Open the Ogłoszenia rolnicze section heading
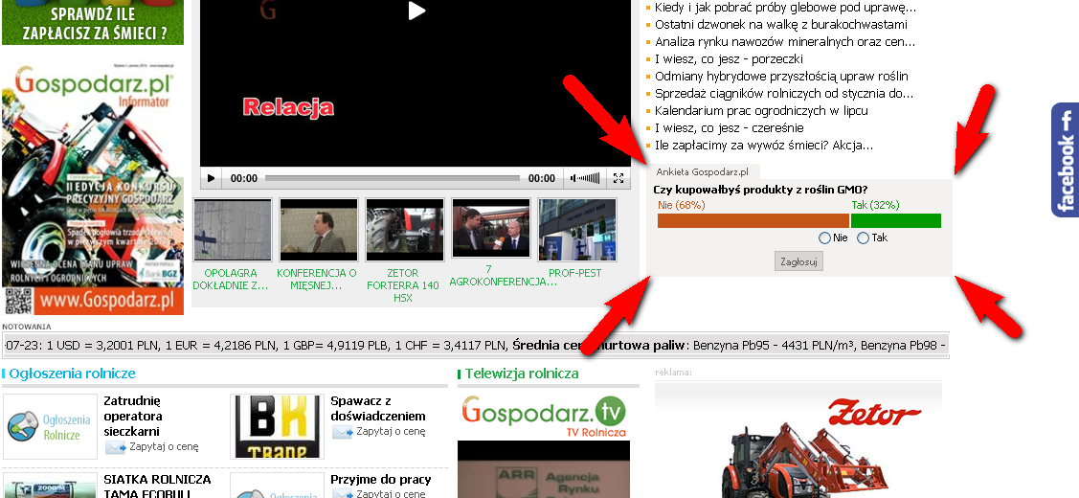The width and height of the screenshot is (1079, 498). 72,373
